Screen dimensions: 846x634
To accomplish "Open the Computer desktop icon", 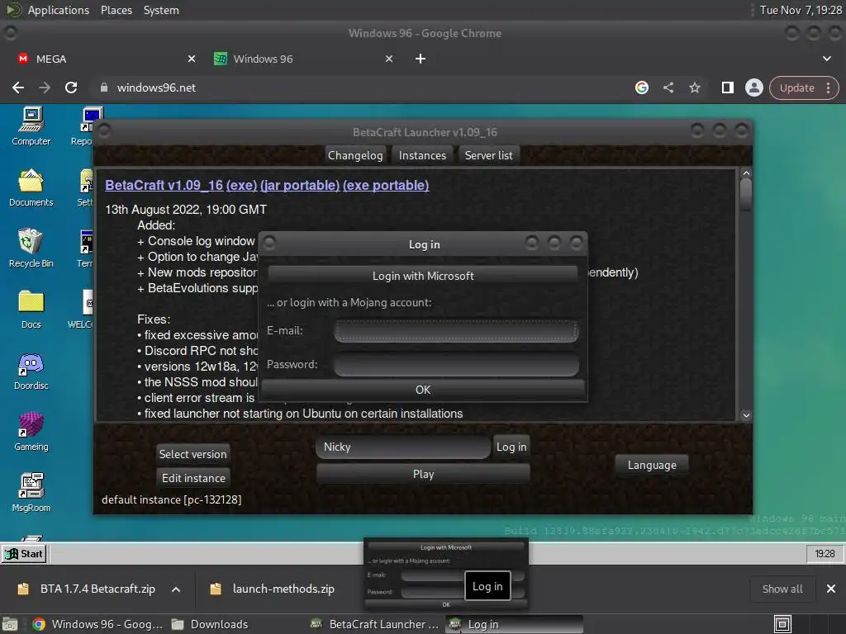I will pos(31,126).
